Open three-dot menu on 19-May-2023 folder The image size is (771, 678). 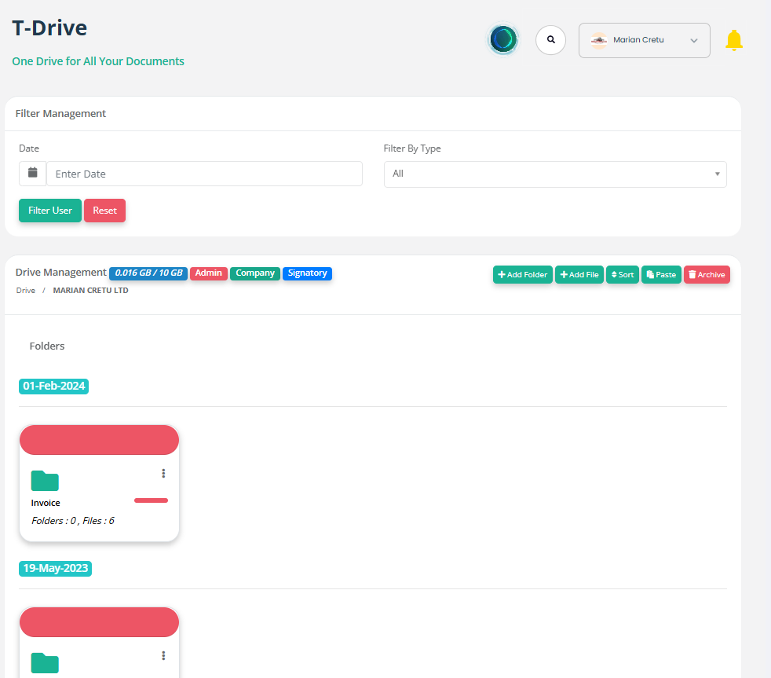163,655
